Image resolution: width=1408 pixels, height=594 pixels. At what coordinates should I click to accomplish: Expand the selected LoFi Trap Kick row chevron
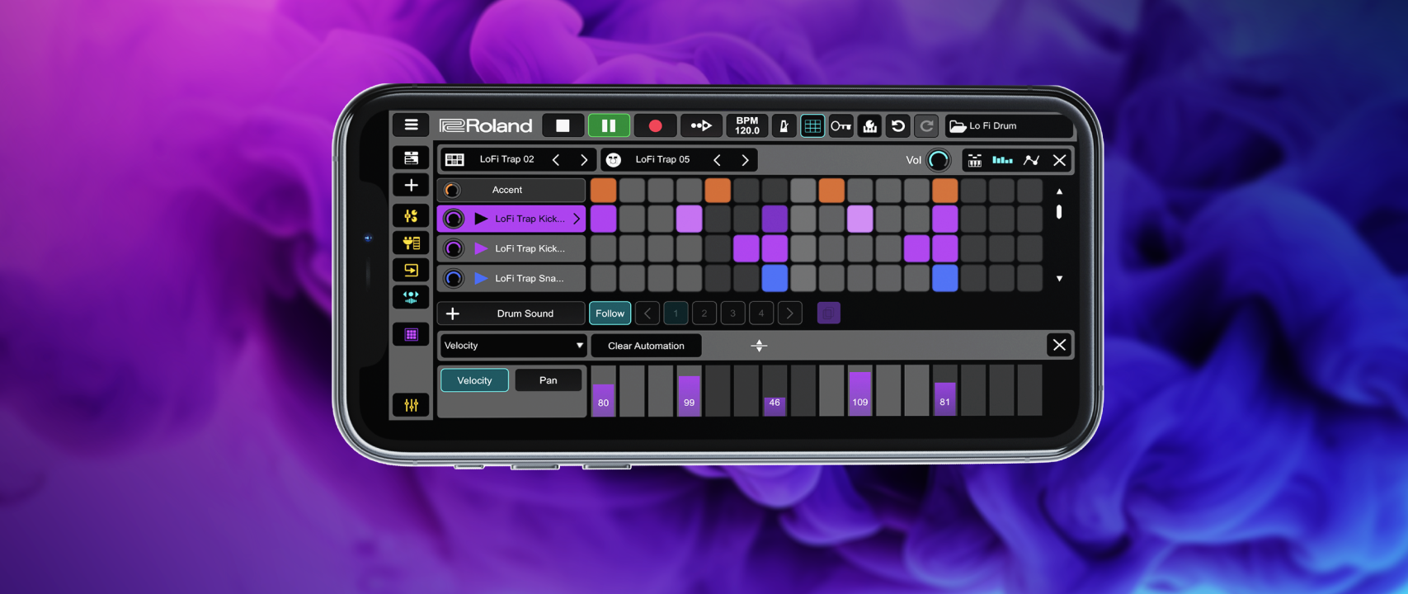(577, 219)
